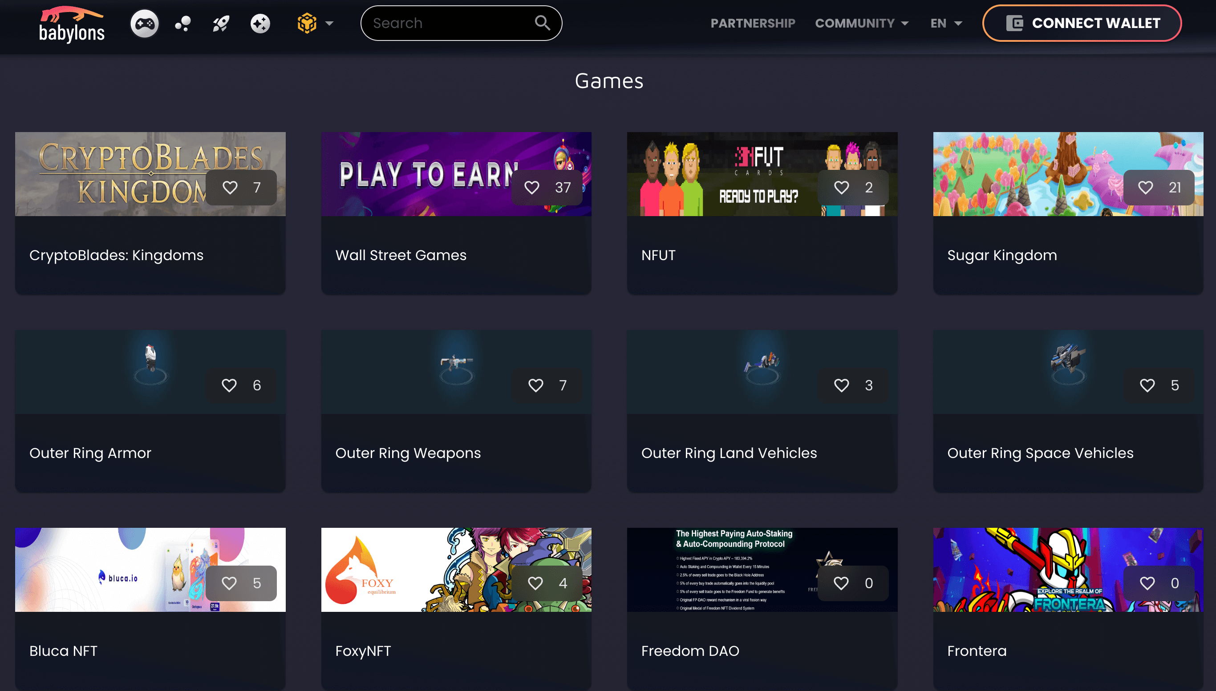This screenshot has width=1216, height=691.
Task: Click the Freedom DAO heart icon
Action: [x=841, y=583]
